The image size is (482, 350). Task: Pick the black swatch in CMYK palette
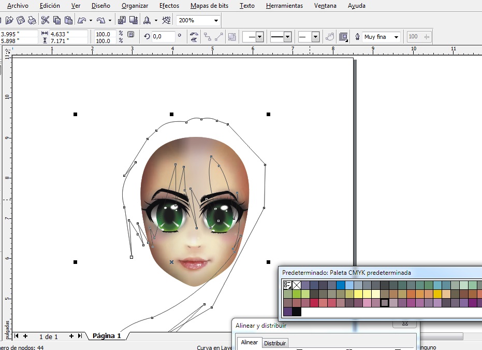(x=296, y=312)
